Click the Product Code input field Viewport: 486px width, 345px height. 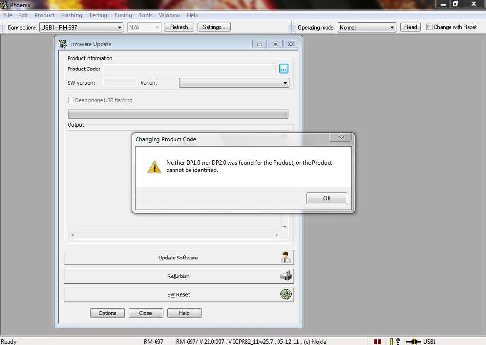click(x=189, y=69)
